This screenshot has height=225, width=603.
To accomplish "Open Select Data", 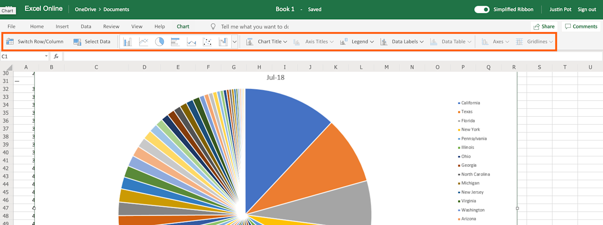I will point(92,42).
